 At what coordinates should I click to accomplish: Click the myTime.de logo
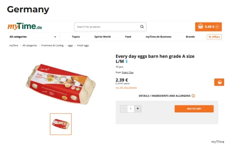(25, 26)
